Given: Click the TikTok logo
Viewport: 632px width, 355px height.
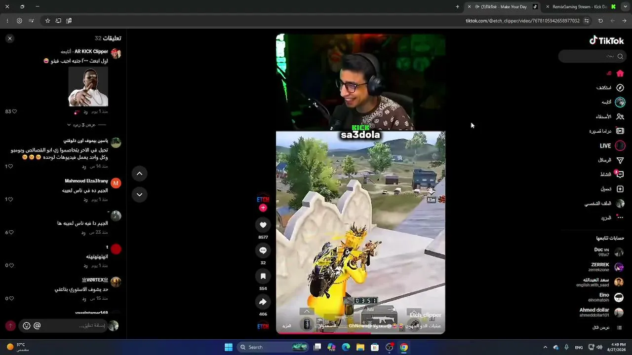Looking at the screenshot, I should 606,41.
